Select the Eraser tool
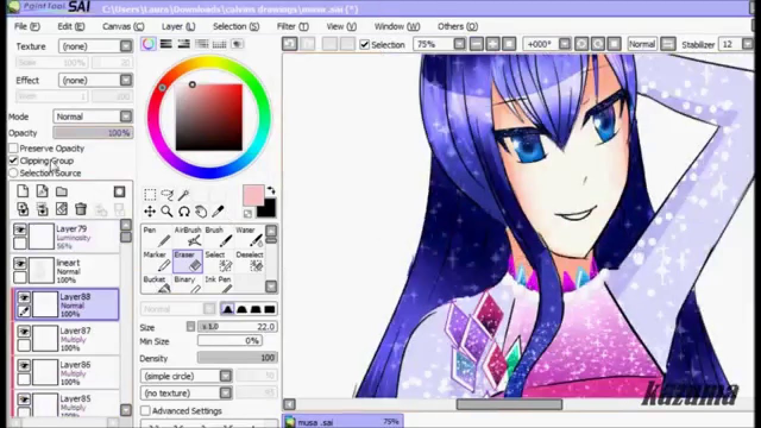761x428 pixels. point(188,262)
